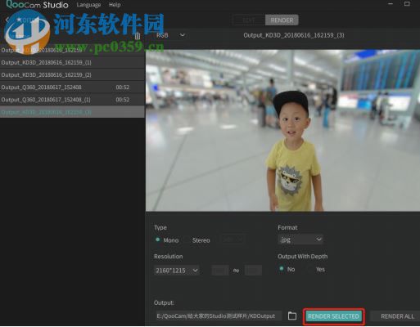Select highlighted Output_KD3D_20180616_162159_(3) list row

pos(72,112)
